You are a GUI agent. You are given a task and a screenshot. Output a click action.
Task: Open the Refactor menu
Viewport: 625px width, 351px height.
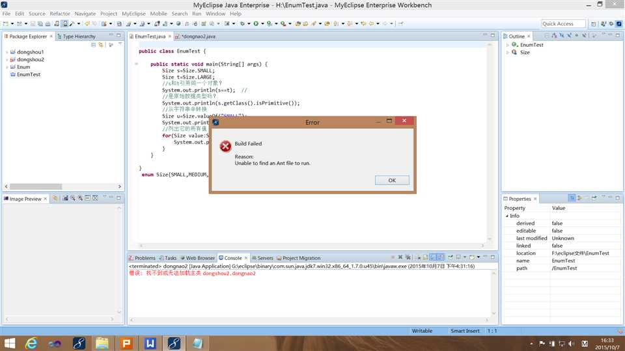pyautogui.click(x=60, y=14)
